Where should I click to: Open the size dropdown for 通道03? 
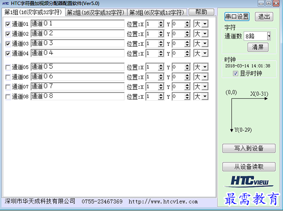[x=205, y=43]
